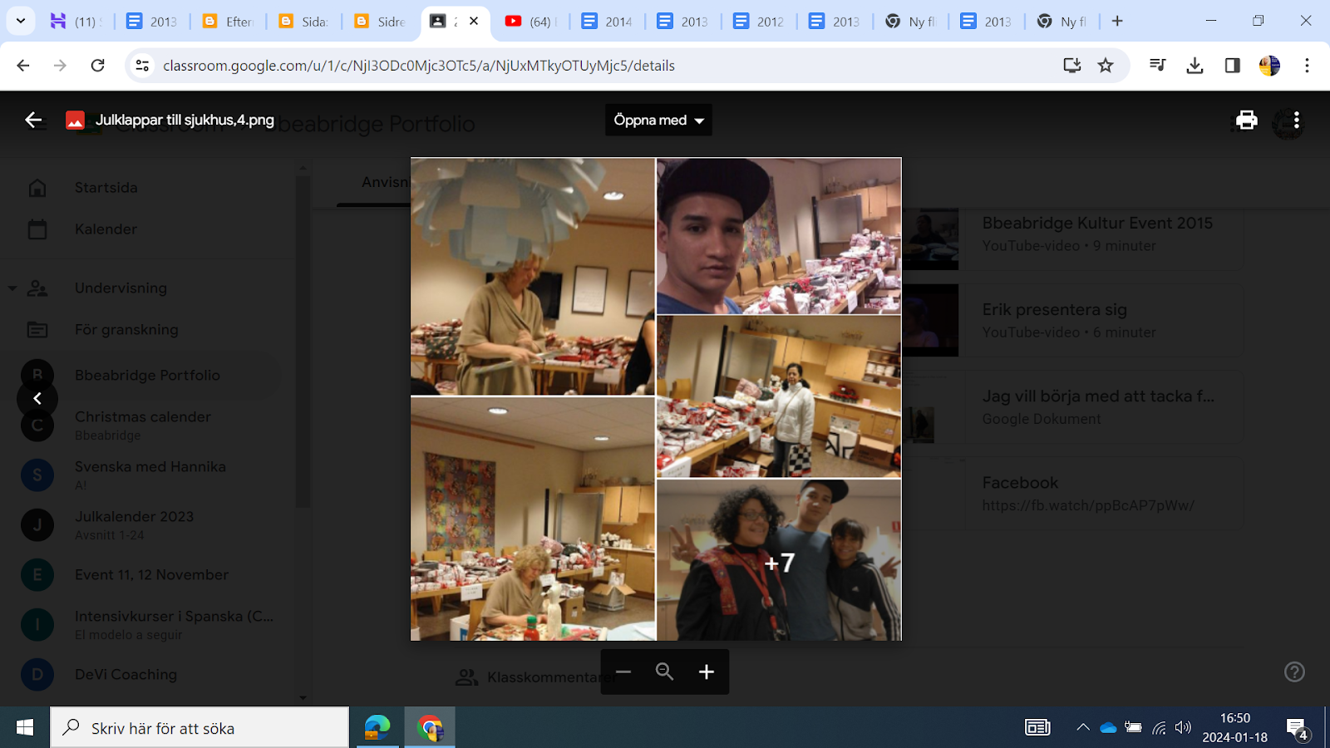Viewport: 1330px width, 748px height.
Task: Open the viewer three-dot more options menu
Action: coord(1296,121)
